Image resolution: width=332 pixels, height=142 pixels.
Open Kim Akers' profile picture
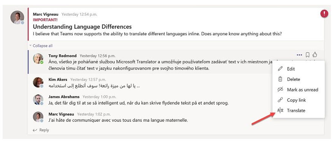(x=38, y=82)
